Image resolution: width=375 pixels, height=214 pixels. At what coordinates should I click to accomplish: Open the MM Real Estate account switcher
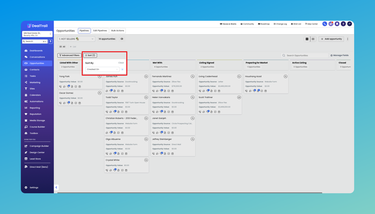point(37,34)
